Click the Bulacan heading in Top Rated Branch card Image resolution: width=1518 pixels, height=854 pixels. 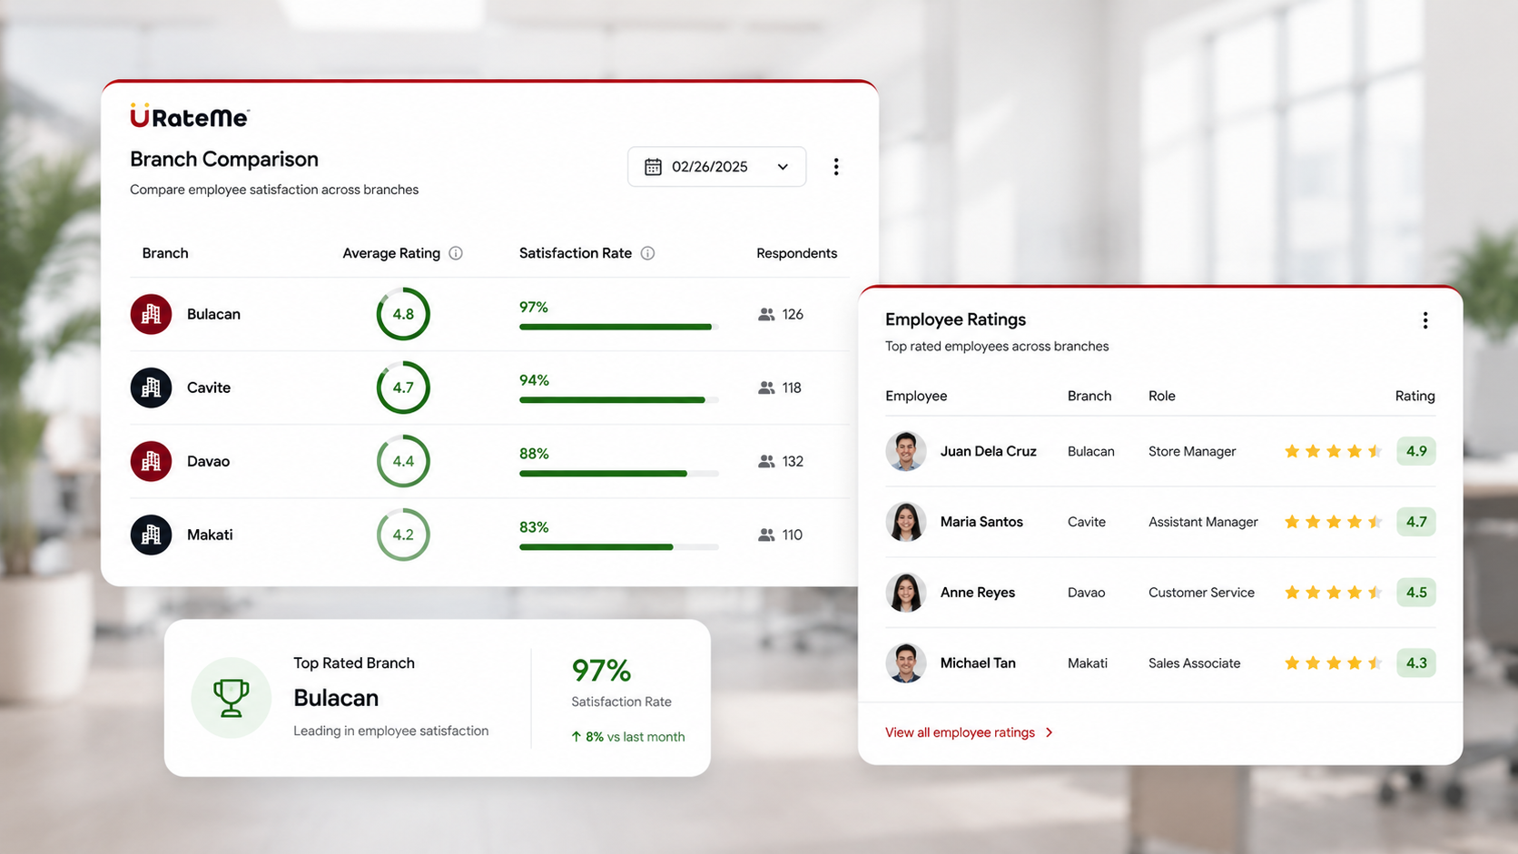[336, 698]
